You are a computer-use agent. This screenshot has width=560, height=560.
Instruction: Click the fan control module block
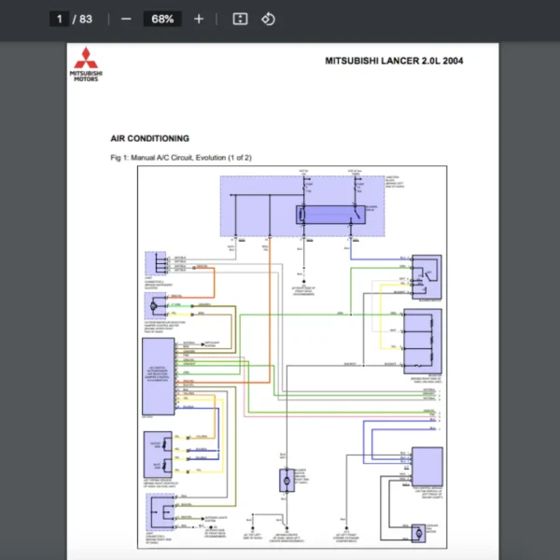point(427,467)
